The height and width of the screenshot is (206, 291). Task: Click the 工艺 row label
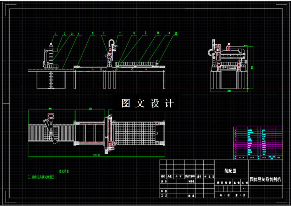[164, 196]
